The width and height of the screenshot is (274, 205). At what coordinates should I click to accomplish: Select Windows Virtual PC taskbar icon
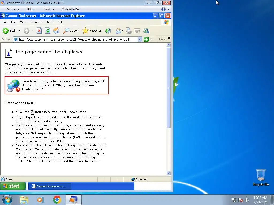pos(73,200)
